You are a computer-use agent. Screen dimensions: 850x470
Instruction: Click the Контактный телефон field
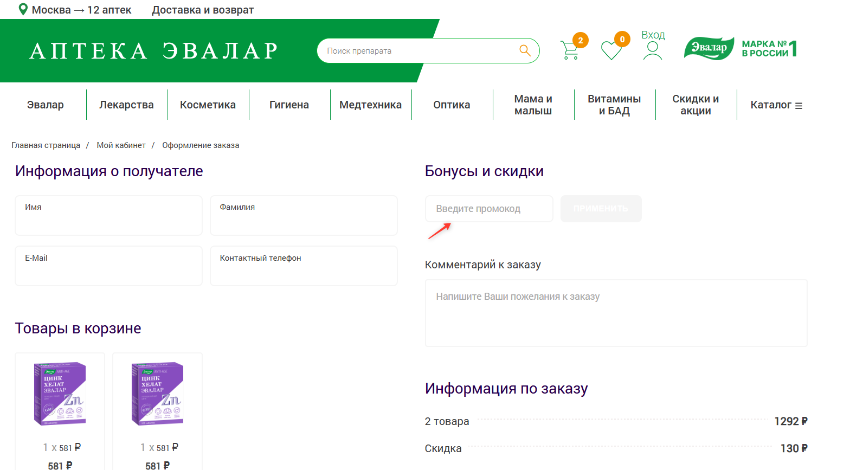coord(304,266)
